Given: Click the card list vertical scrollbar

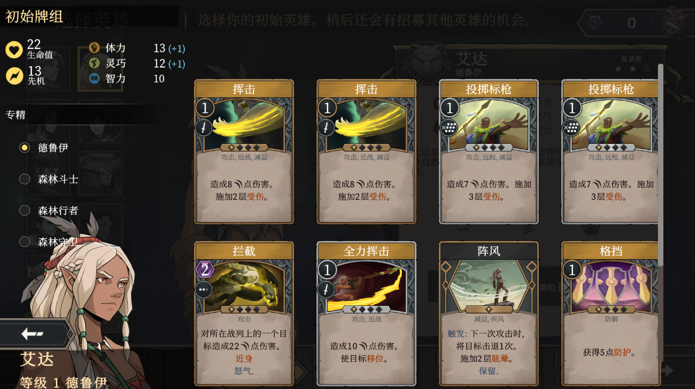Looking at the screenshot, I should pos(661,165).
